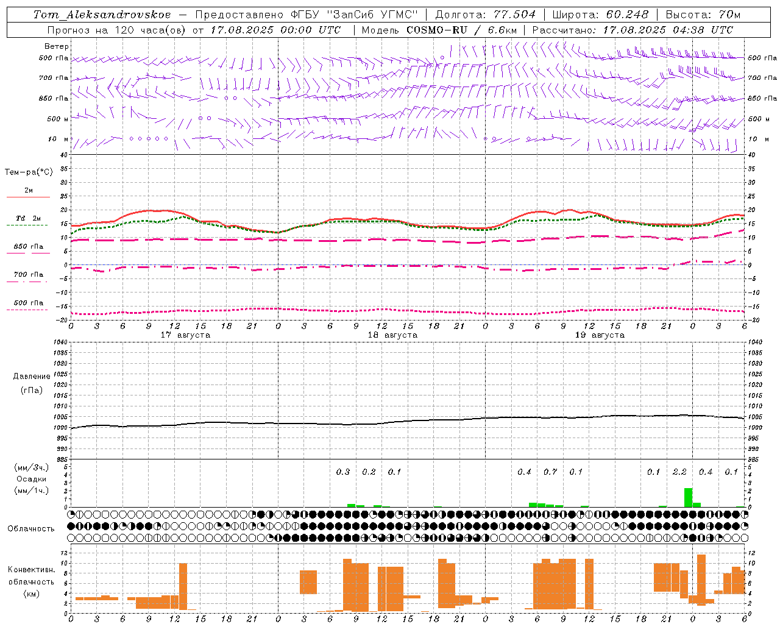Select the Широта: 60.248 value
Image resolution: width=780 pixels, height=624 pixels.
click(600, 15)
